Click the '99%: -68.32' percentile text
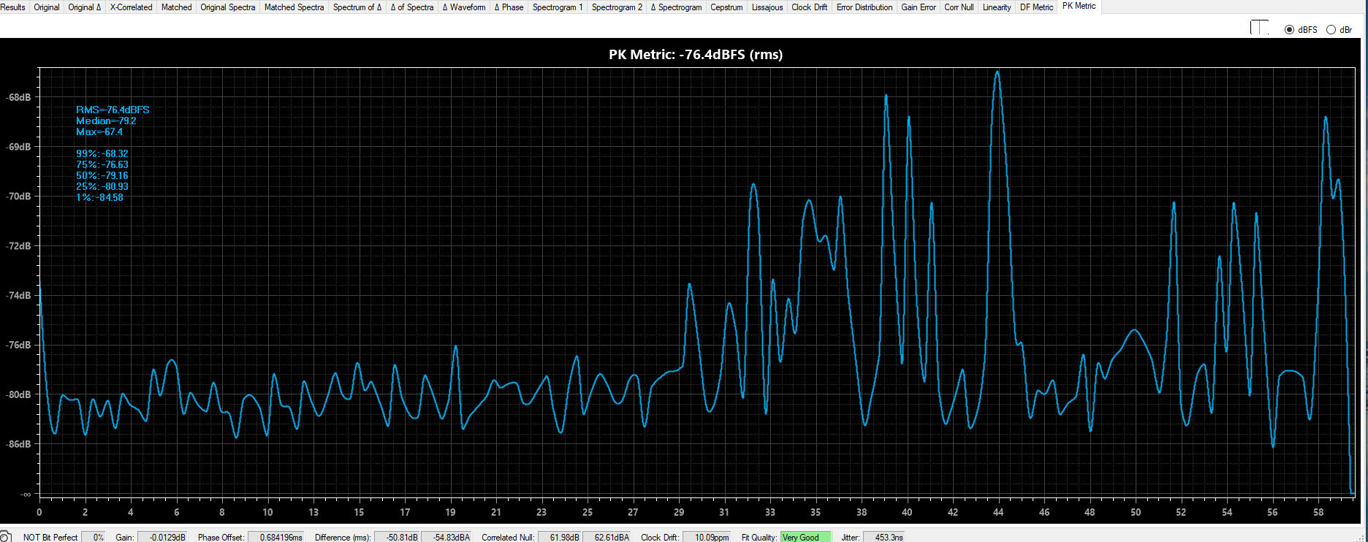The width and height of the screenshot is (1368, 542). tap(102, 153)
